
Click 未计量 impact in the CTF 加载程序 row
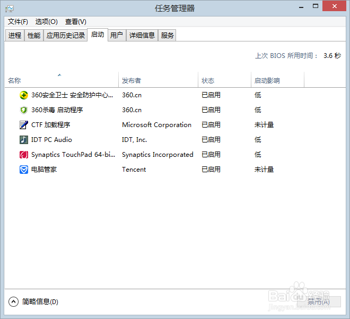264,125
